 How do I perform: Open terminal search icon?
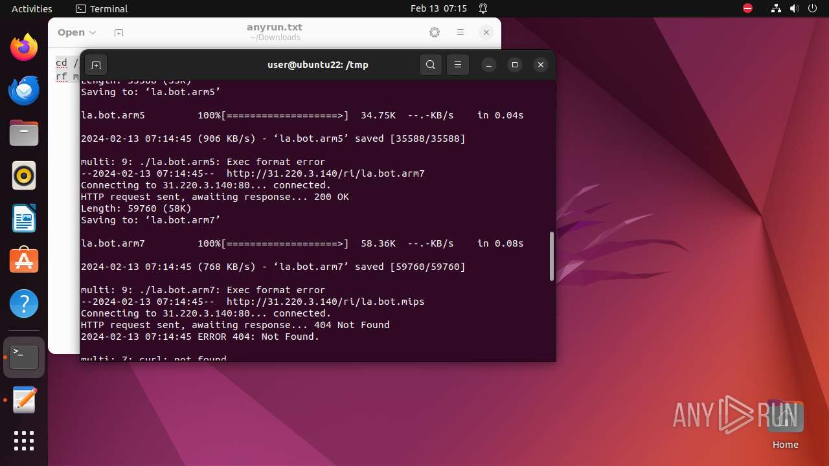click(431, 65)
